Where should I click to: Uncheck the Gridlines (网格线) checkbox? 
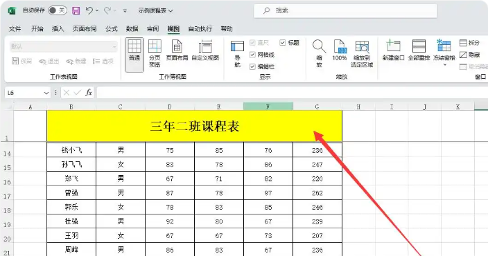coord(252,55)
